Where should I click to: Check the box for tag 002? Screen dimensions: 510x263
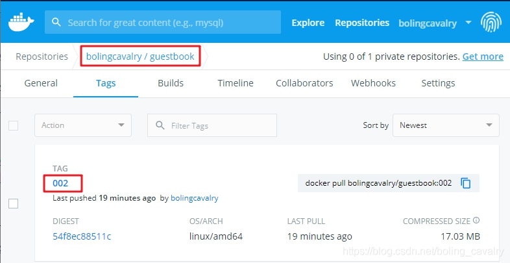point(14,204)
